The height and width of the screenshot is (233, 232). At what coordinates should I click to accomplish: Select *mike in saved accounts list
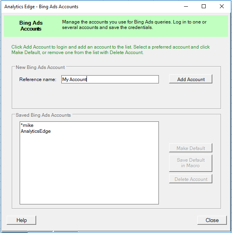[x=27, y=125]
